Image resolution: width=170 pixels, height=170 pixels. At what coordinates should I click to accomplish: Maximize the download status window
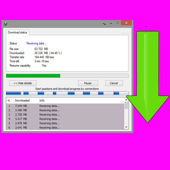pos(118,23)
